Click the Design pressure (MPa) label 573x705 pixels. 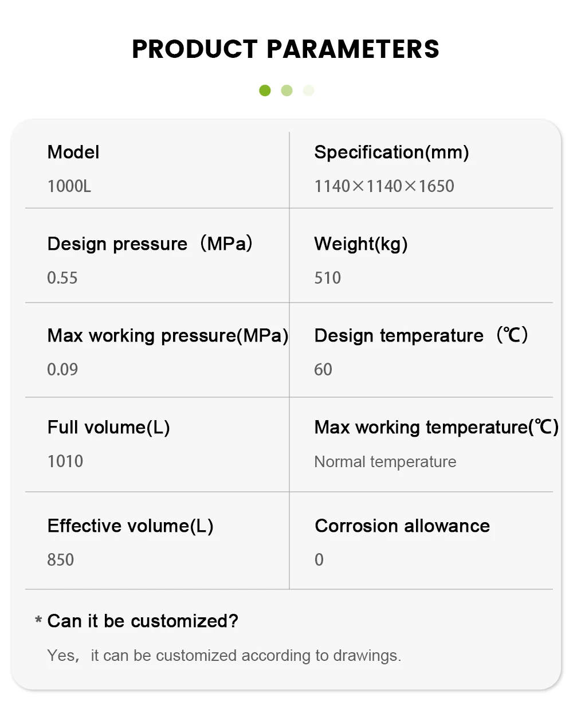click(x=150, y=244)
